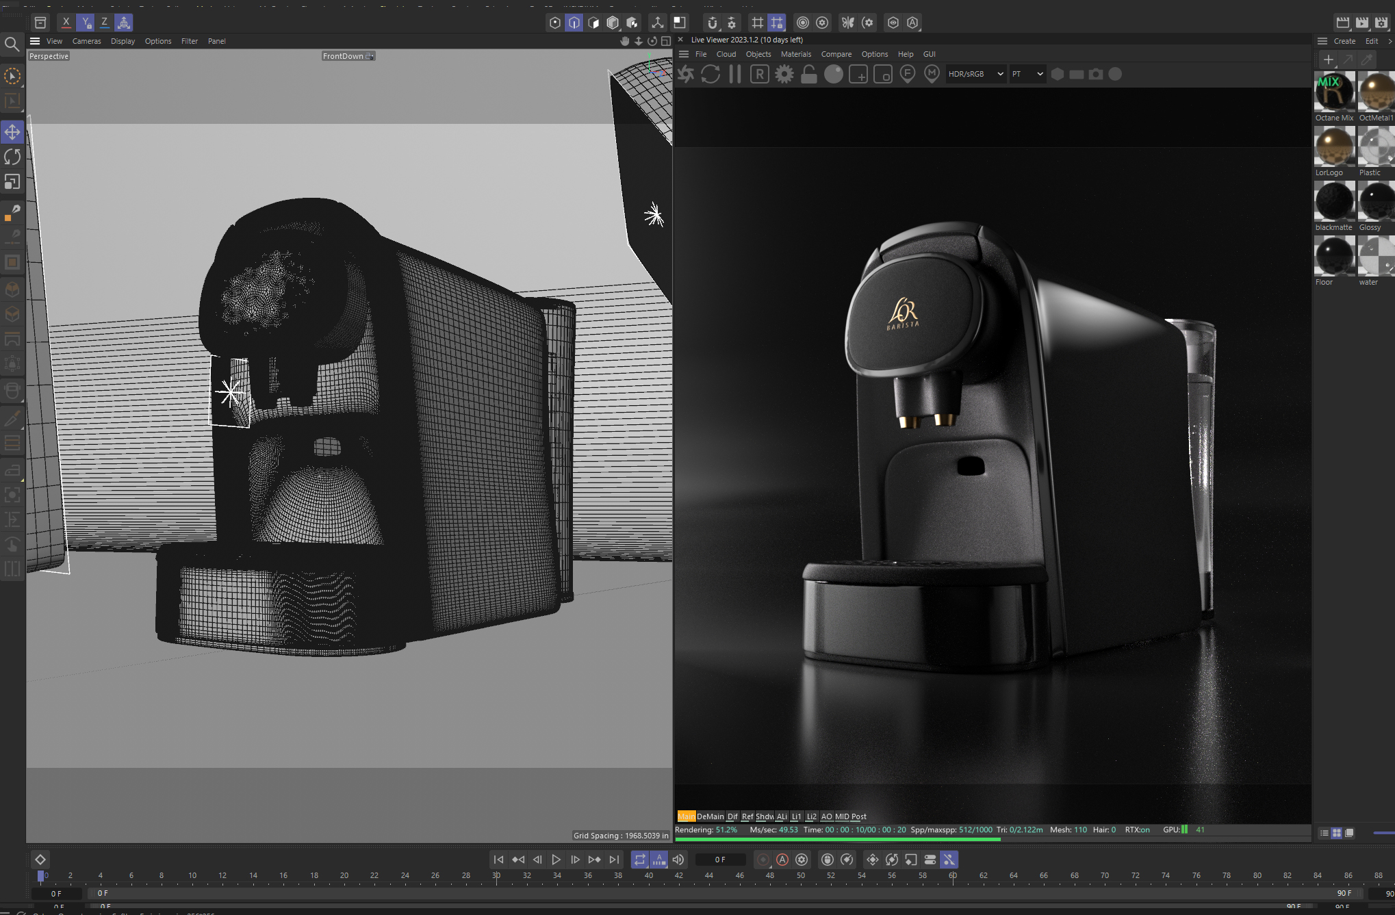Click the clay mode sphere icon
The width and height of the screenshot is (1395, 915).
(x=834, y=74)
